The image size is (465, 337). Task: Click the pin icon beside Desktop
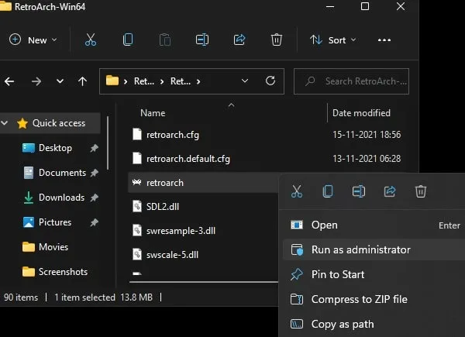pyautogui.click(x=94, y=148)
